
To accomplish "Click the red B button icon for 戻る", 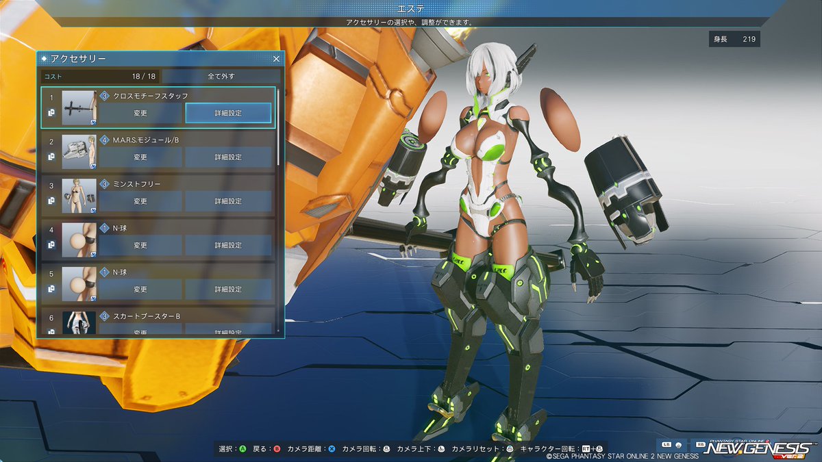I will point(277,449).
